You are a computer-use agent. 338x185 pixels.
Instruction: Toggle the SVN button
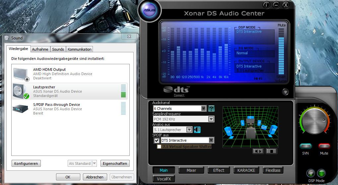(x=306, y=146)
